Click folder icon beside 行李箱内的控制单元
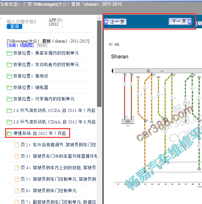The height and width of the screenshot is (204, 202). [9, 99]
